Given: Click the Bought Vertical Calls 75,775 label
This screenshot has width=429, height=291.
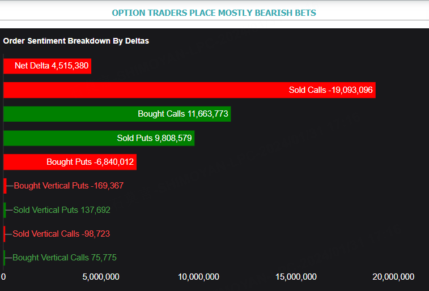Looking at the screenshot, I should 65,258.
